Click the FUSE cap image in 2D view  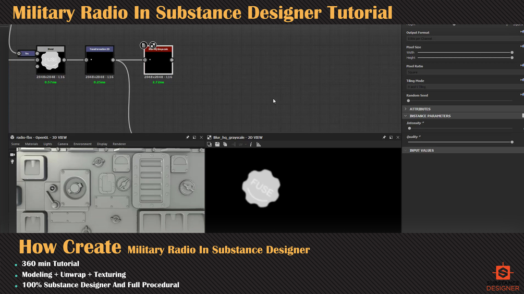click(261, 188)
